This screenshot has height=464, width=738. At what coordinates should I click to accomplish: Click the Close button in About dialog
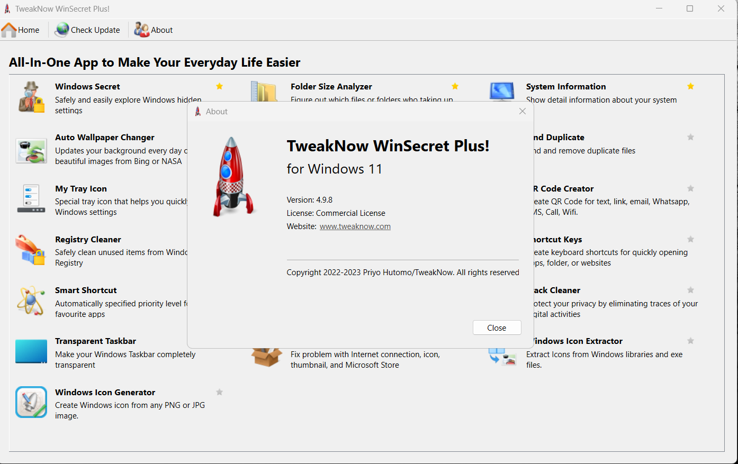click(497, 327)
